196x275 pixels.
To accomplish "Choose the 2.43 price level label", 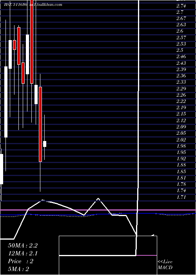I will [181, 63].
